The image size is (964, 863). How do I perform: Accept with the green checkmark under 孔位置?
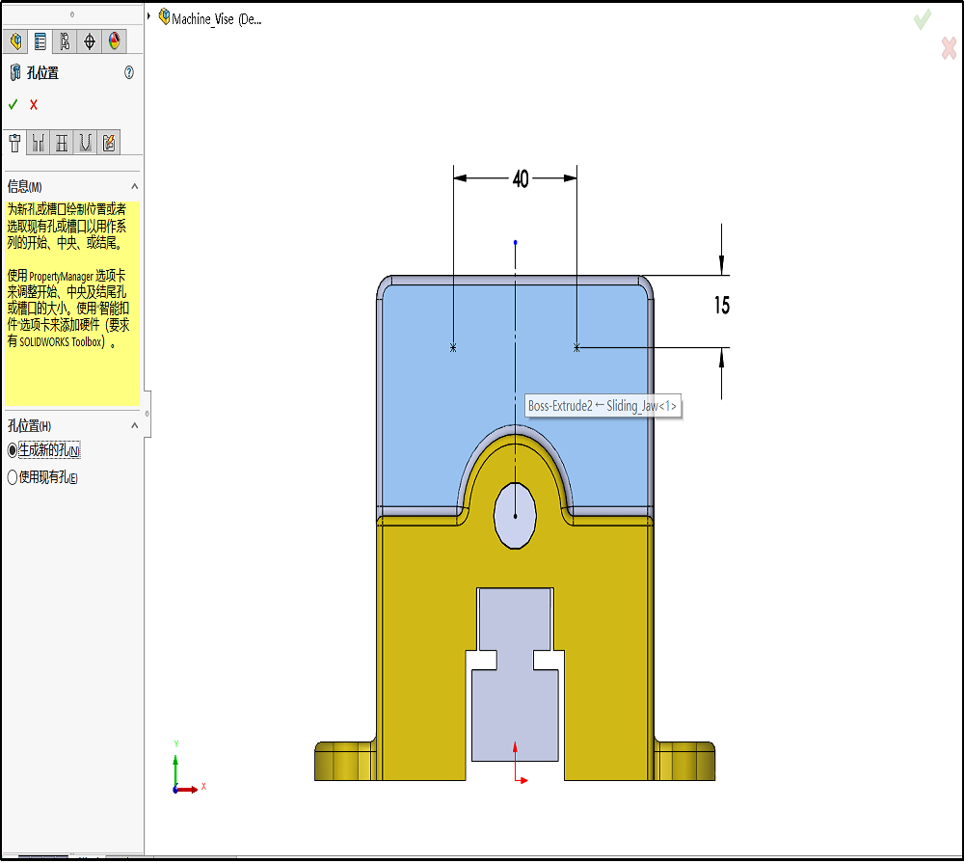coord(13,104)
